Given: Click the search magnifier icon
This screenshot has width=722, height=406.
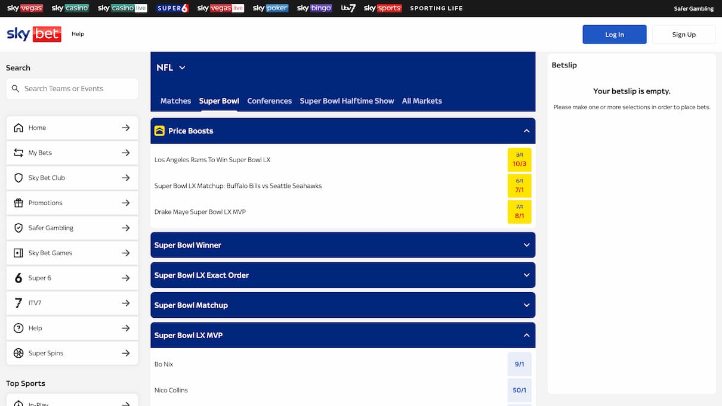Looking at the screenshot, I should coord(16,88).
